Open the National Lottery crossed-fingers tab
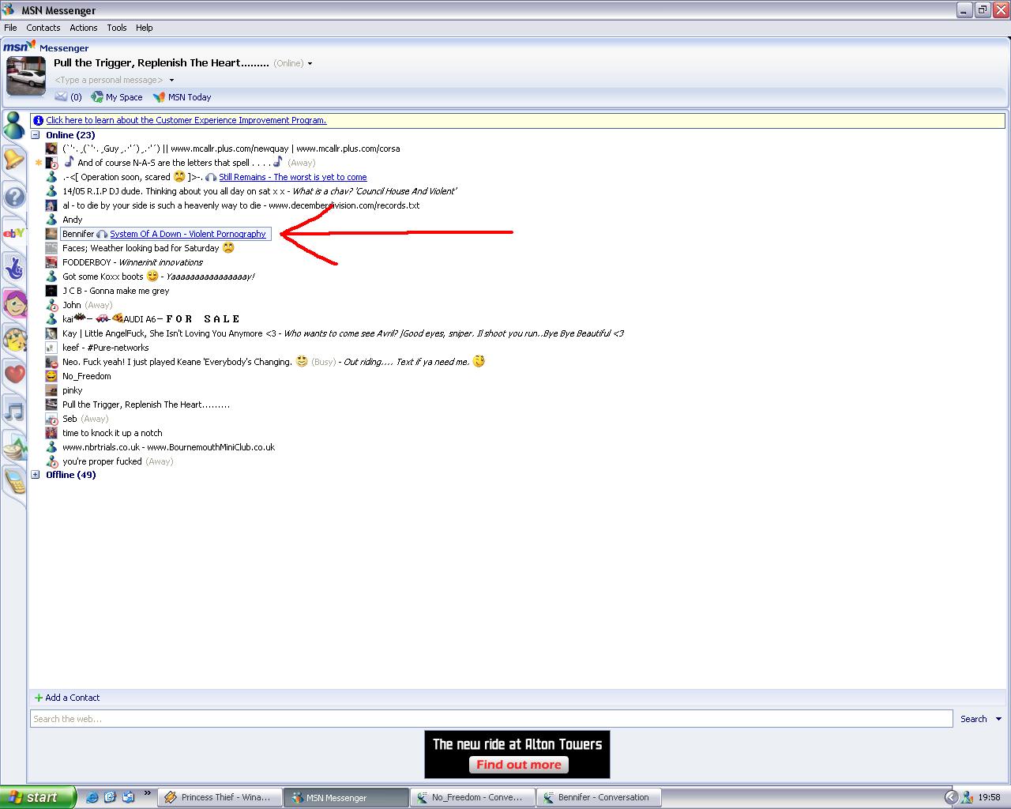This screenshot has height=809, width=1011. point(14,269)
